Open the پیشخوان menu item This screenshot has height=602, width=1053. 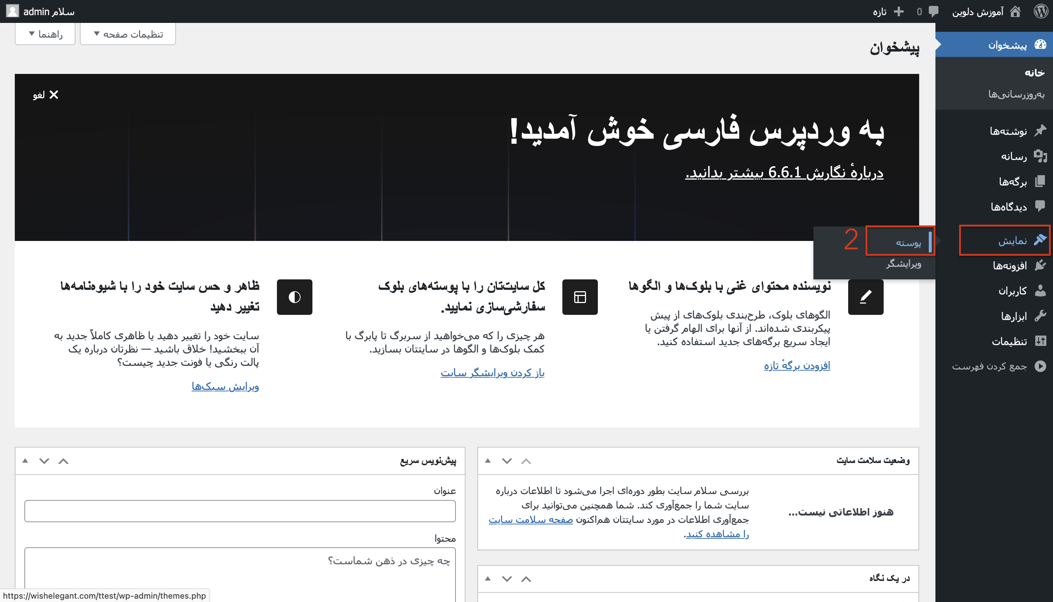(994, 44)
